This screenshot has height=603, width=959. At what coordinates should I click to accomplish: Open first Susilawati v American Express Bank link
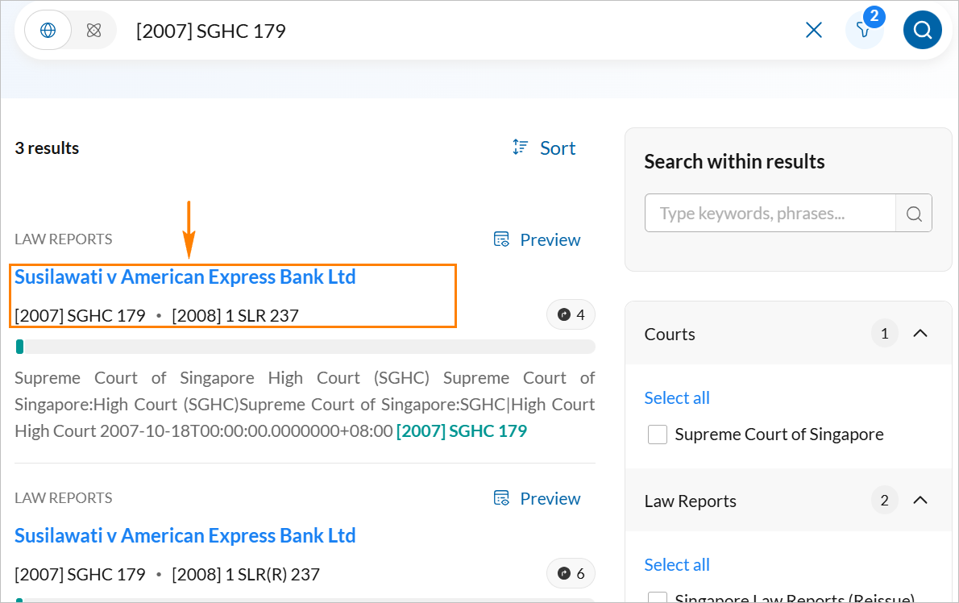[x=185, y=277]
